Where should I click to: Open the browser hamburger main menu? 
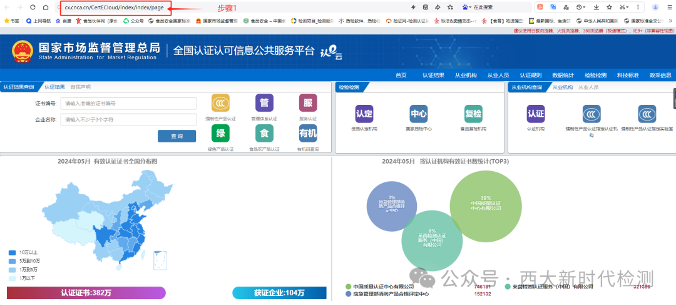click(669, 7)
